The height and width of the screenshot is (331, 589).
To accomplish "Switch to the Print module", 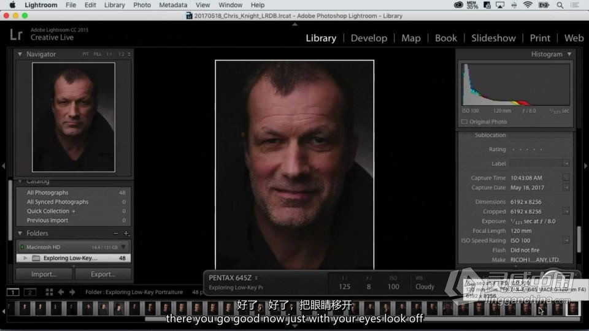I will click(x=540, y=38).
